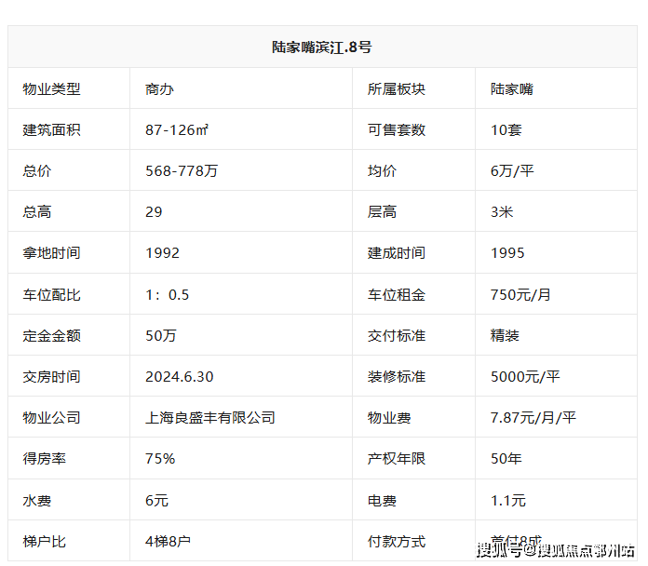648x566 pixels.
Task: Select the 50万 deposit amount cell
Action: (161, 336)
